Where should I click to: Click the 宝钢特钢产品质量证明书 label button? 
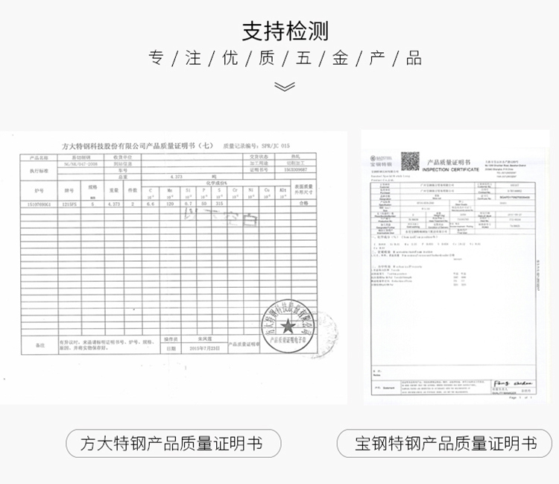tap(444, 443)
